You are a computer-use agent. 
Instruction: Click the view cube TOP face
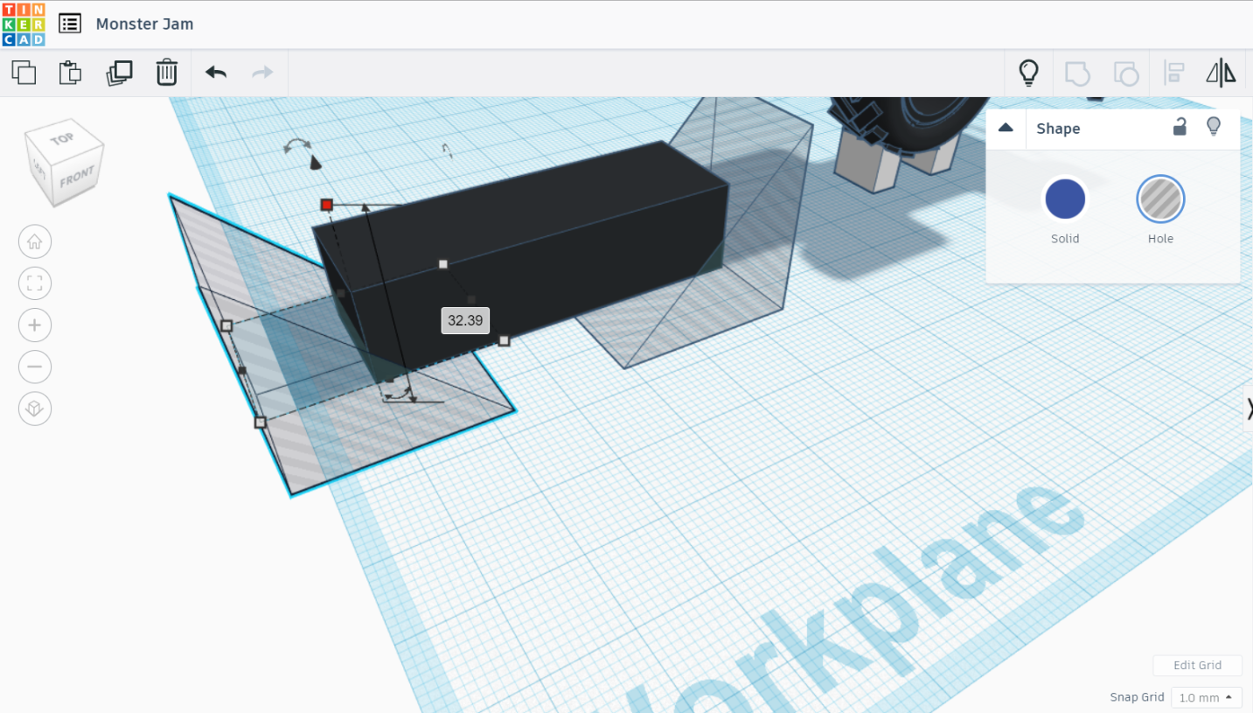pyautogui.click(x=62, y=140)
